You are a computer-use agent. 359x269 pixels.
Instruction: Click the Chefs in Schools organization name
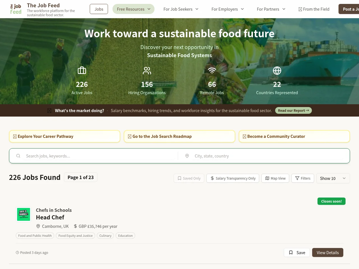click(54, 210)
